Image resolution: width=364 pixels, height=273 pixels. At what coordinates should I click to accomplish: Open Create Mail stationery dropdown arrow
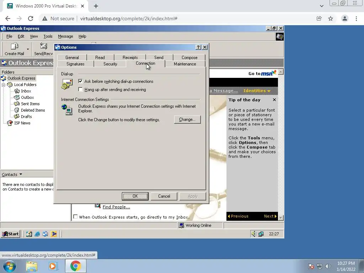point(28,49)
